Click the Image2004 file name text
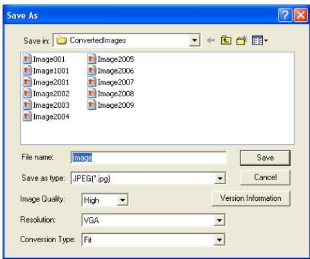This screenshot has width=310, height=259. tap(51, 117)
